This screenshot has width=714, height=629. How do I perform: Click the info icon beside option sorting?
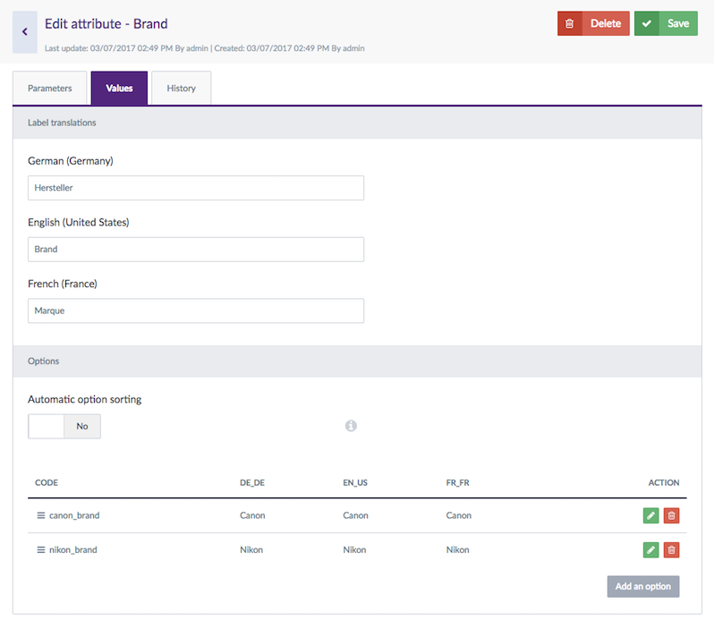(x=351, y=426)
